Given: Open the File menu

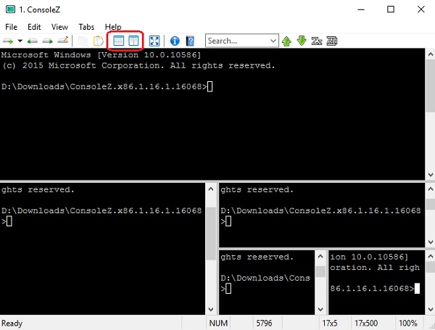Looking at the screenshot, I should click(12, 27).
